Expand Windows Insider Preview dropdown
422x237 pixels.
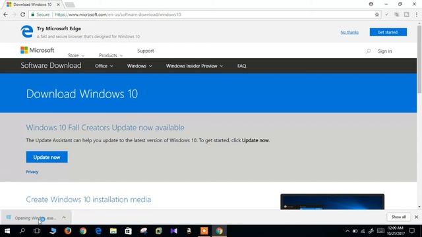click(x=195, y=66)
